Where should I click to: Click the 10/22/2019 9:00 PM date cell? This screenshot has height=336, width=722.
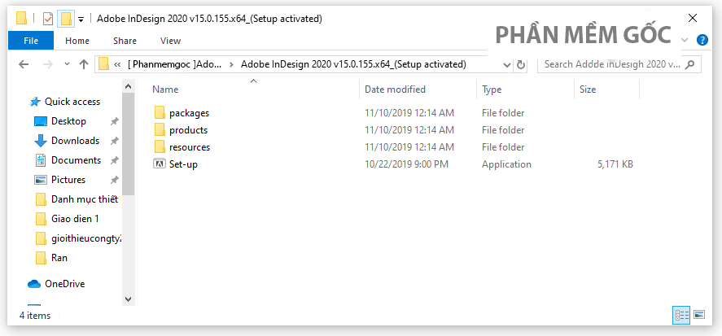[x=406, y=164]
